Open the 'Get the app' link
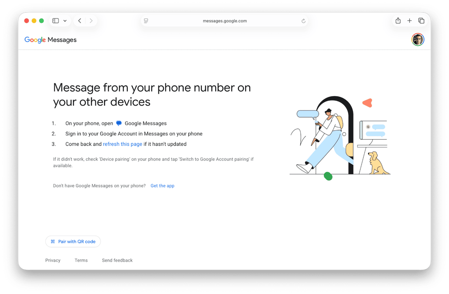The image size is (449, 294). tap(162, 186)
